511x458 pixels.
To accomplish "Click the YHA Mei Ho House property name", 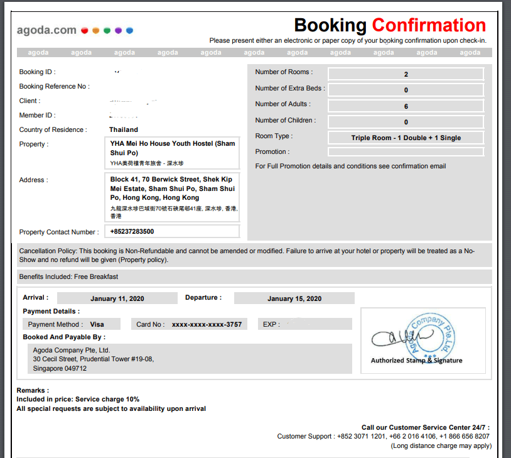I will point(173,148).
